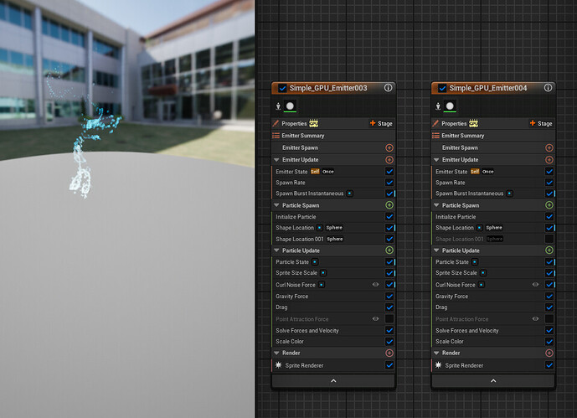Click Emitter003 sprite renderer thumbnail circle
This screenshot has height=418, width=577.
[290, 106]
